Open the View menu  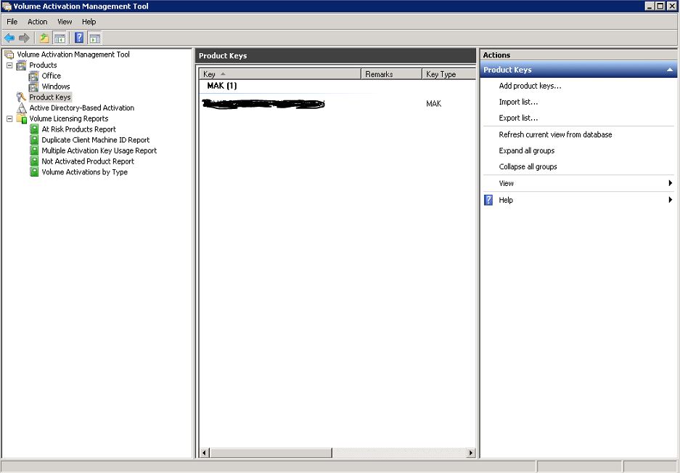click(x=64, y=21)
